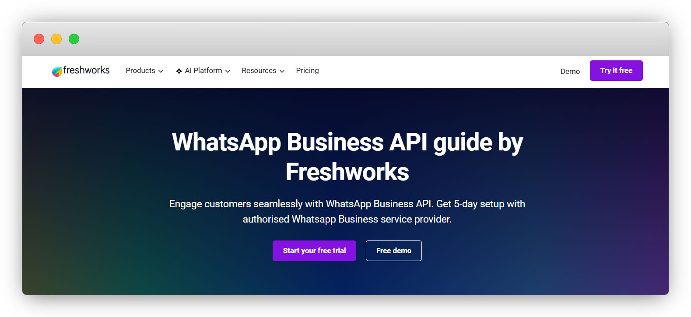Expand the Resources chevron
This screenshot has width=691, height=317.
pyautogui.click(x=282, y=71)
